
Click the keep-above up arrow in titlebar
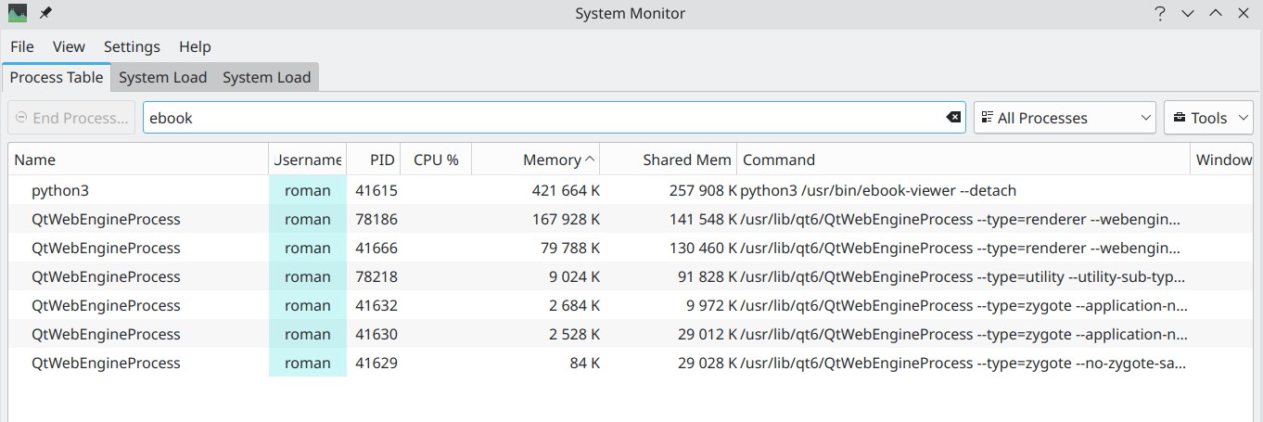tap(1216, 14)
